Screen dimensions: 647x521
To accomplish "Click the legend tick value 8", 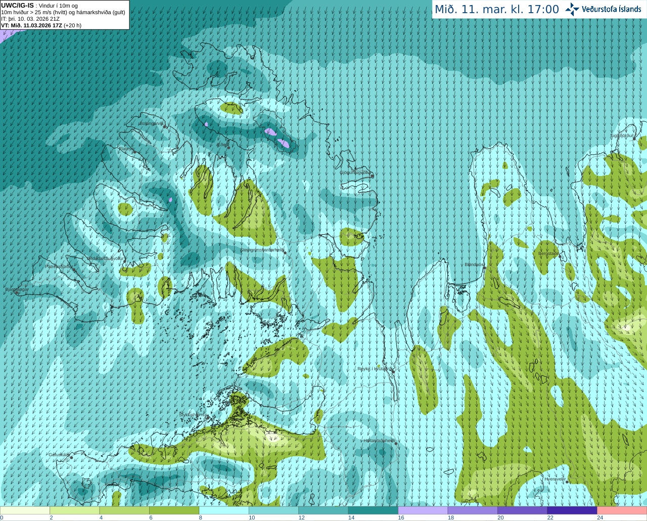I will coord(201,517).
